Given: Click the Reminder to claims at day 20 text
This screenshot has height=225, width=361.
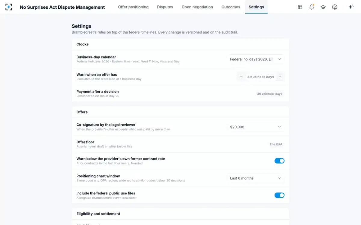Looking at the screenshot, I should point(98,96).
